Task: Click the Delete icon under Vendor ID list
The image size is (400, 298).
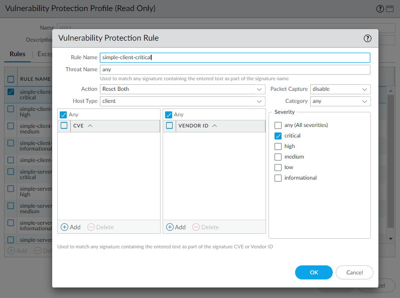Action: pos(196,227)
